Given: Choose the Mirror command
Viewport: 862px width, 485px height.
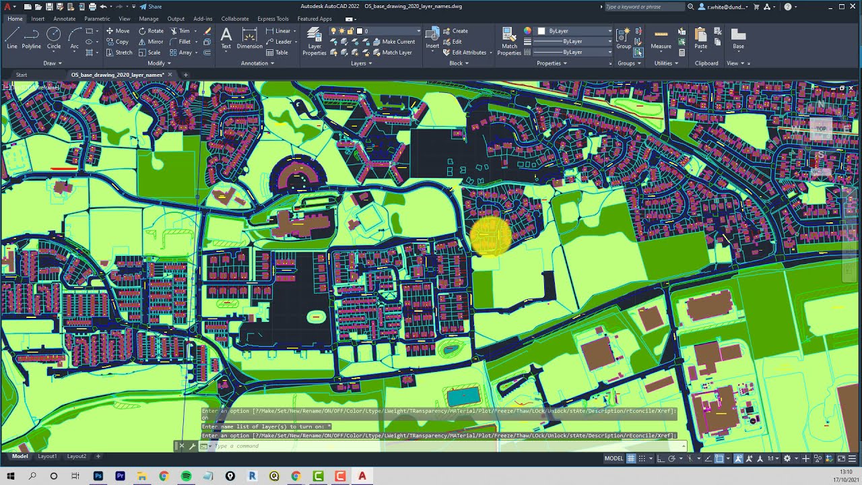Looking at the screenshot, I should (x=150, y=42).
